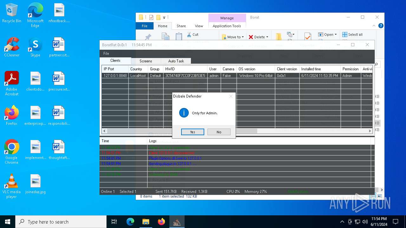
Task: Open Explorer Help icon
Action: coord(381,26)
